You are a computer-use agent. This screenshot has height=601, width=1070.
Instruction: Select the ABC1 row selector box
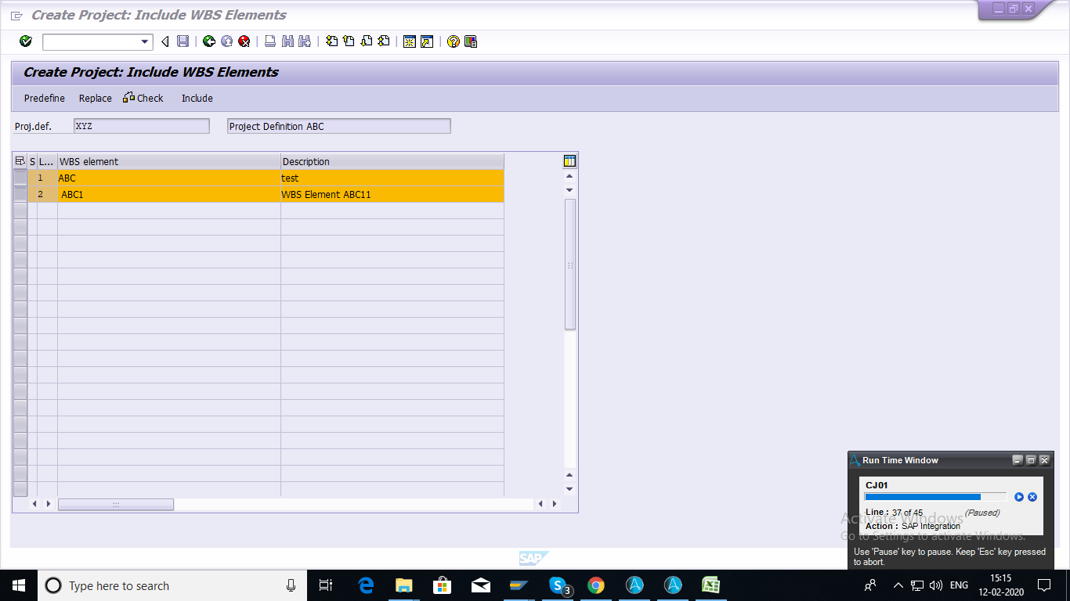point(20,194)
